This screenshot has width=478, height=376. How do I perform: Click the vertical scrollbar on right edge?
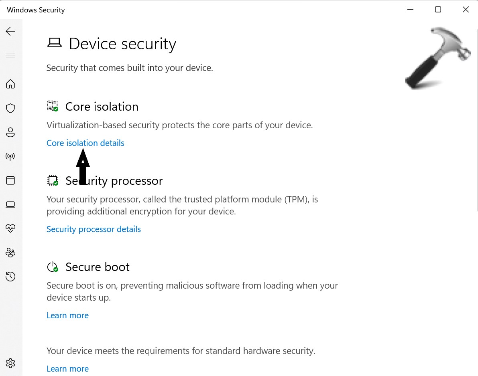[476, 120]
